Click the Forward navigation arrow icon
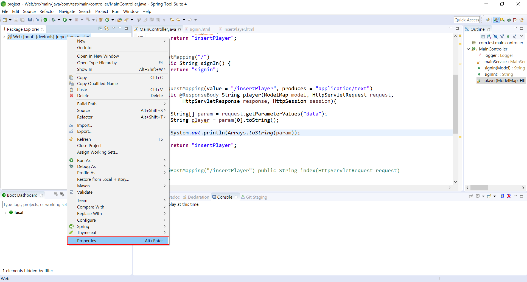This screenshot has width=527, height=282. click(x=190, y=20)
